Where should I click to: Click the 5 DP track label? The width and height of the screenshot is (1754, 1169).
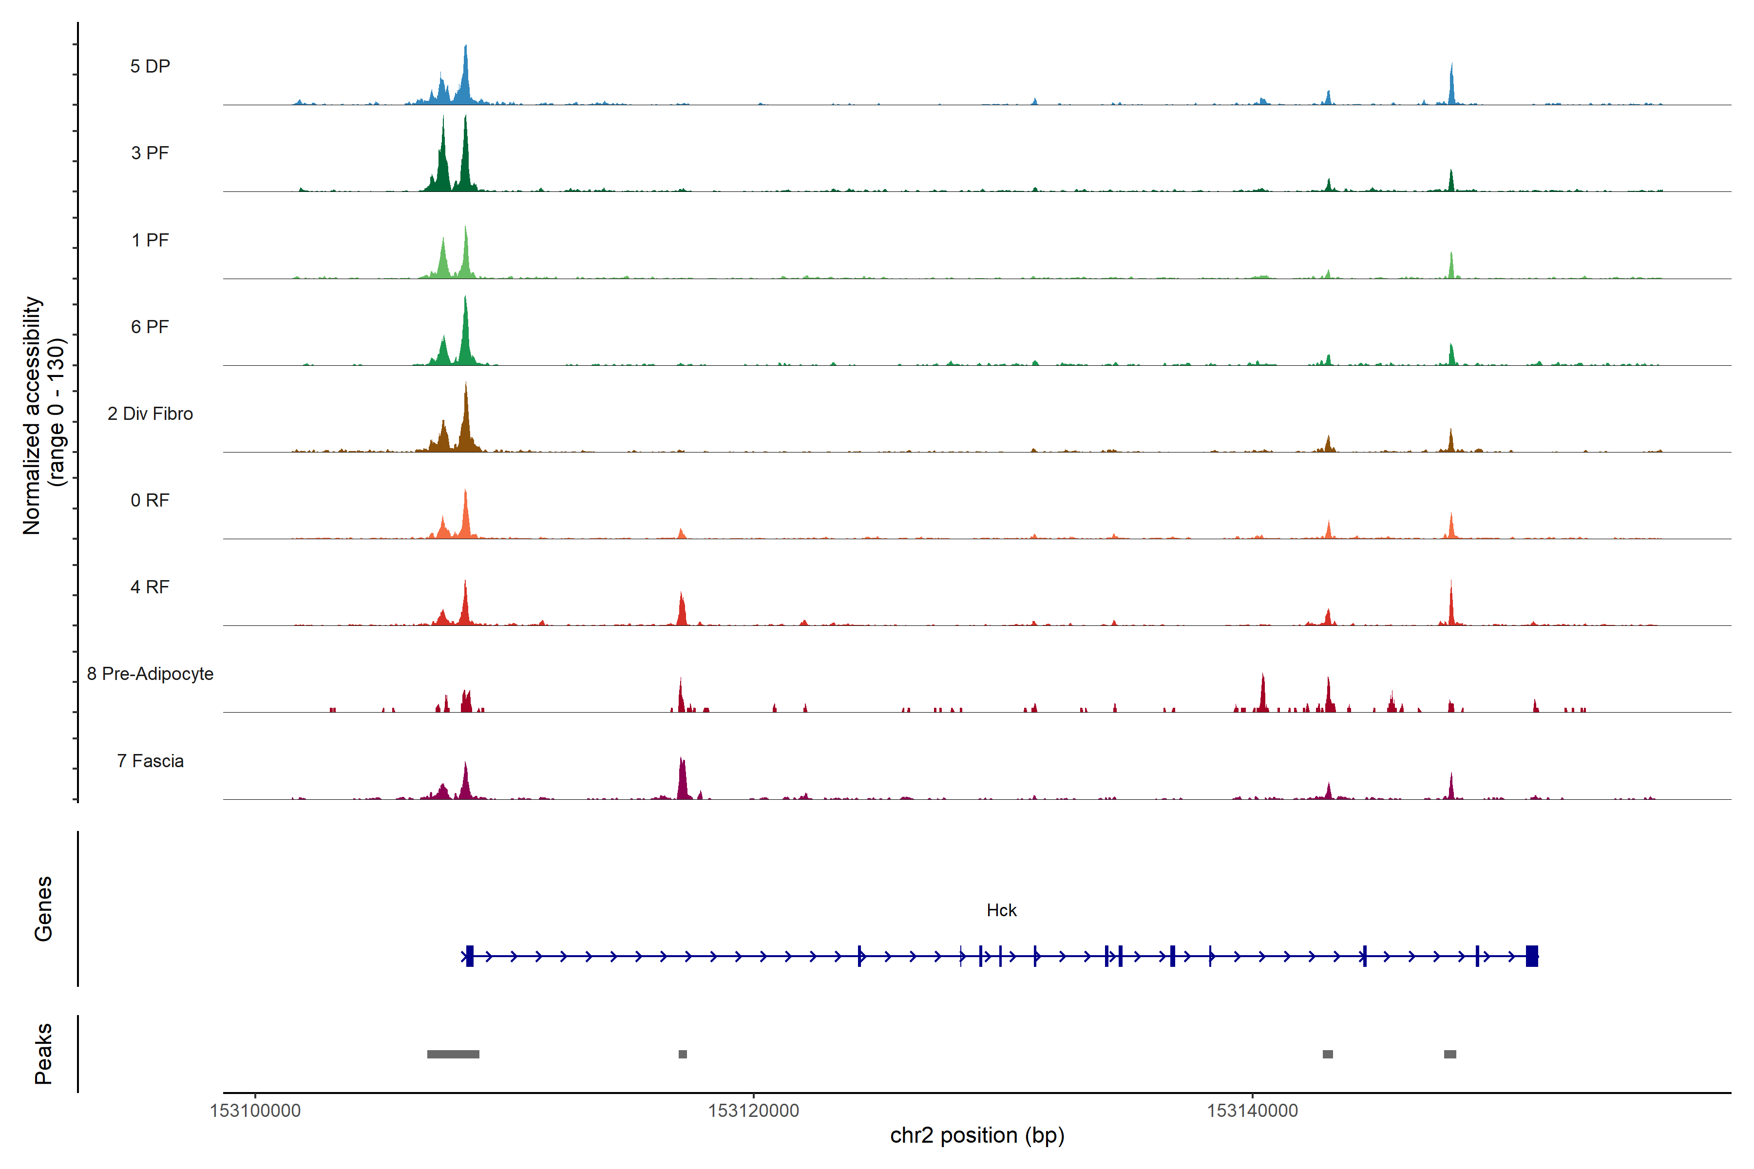coord(150,66)
